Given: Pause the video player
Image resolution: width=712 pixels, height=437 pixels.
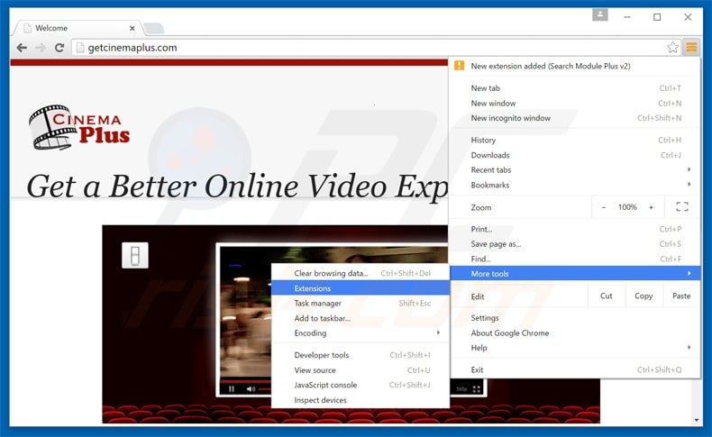Looking at the screenshot, I should point(232,389).
